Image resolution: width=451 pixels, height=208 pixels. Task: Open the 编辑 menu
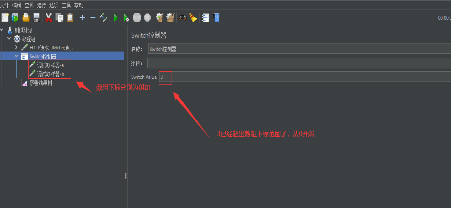click(16, 5)
